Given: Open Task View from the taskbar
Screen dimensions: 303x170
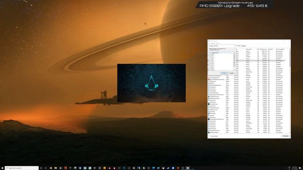Looking at the screenshot, I should [45, 168].
